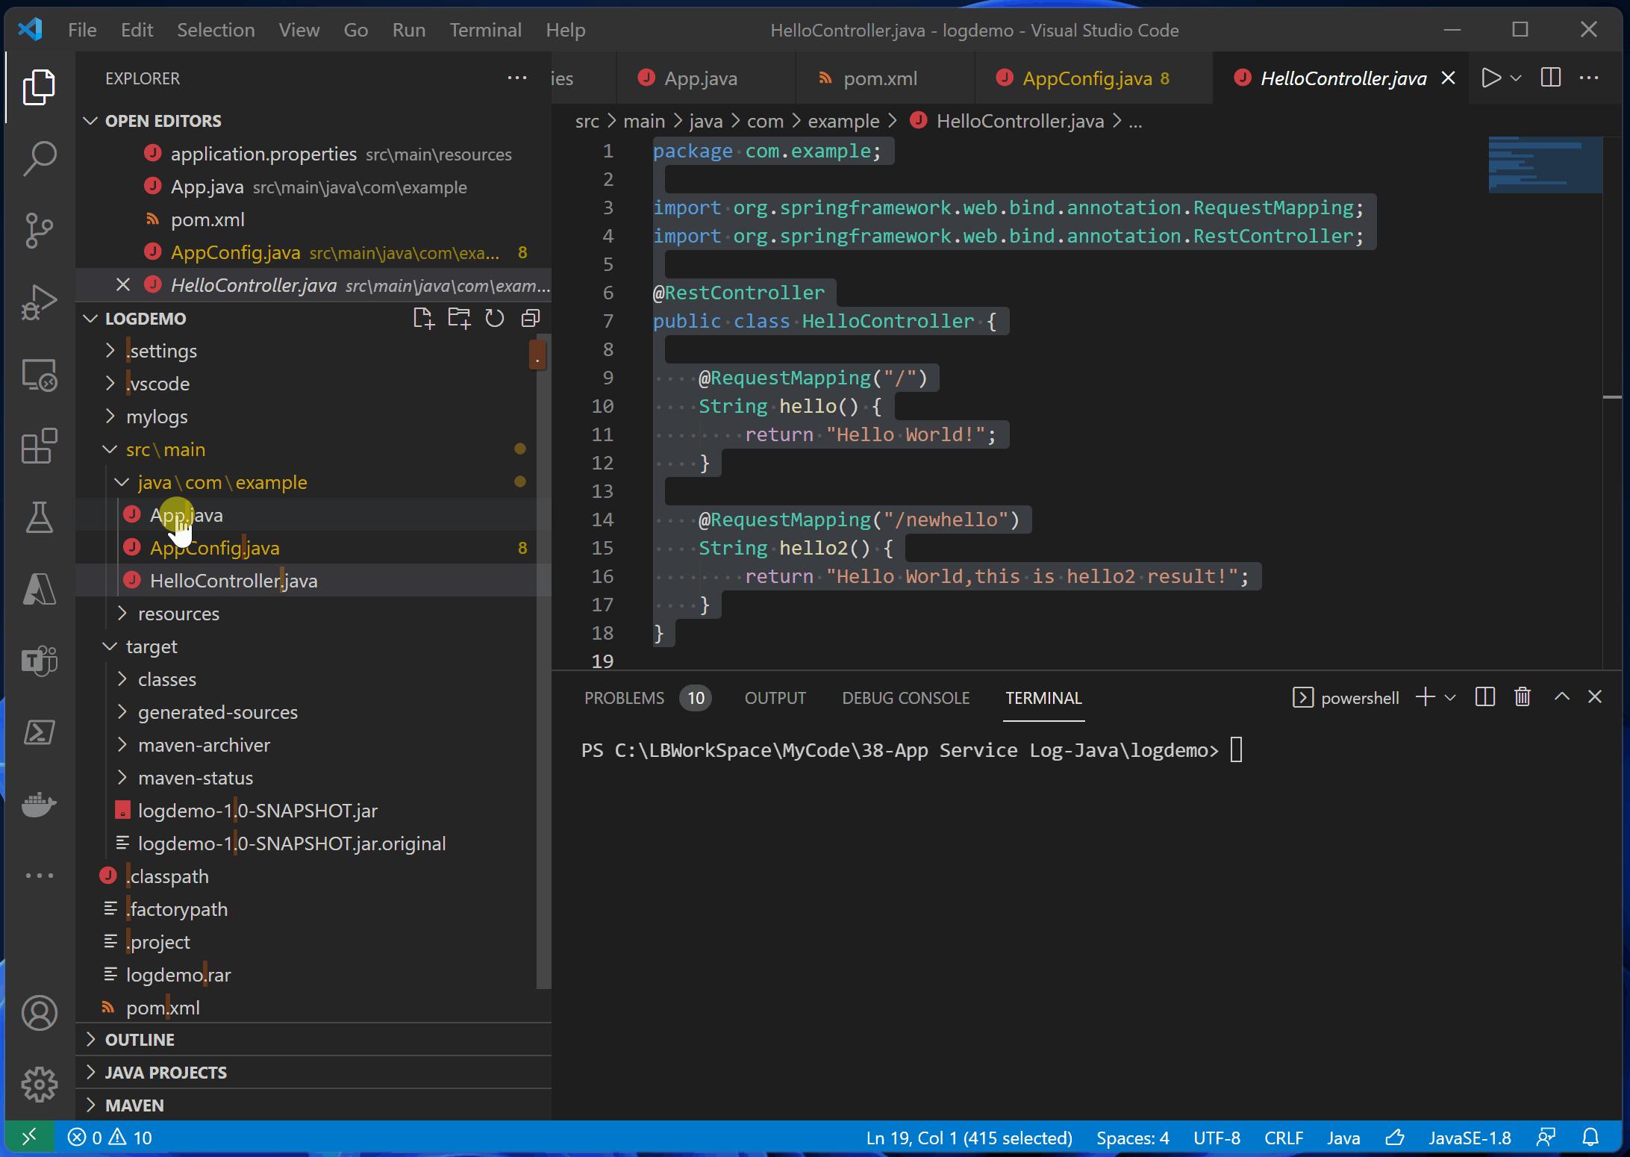
Task: Open the Docker extension view
Action: (39, 805)
